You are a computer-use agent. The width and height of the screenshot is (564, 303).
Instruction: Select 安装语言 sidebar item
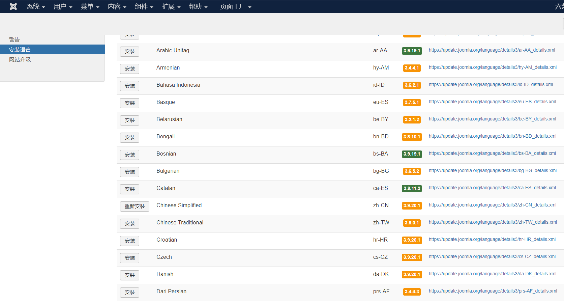[x=20, y=50]
